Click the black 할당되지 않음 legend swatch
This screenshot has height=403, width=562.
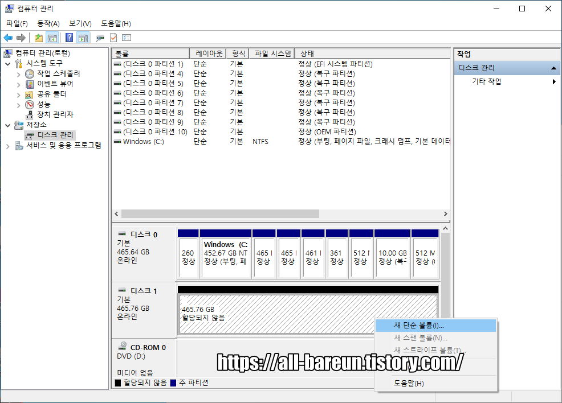pyautogui.click(x=118, y=383)
